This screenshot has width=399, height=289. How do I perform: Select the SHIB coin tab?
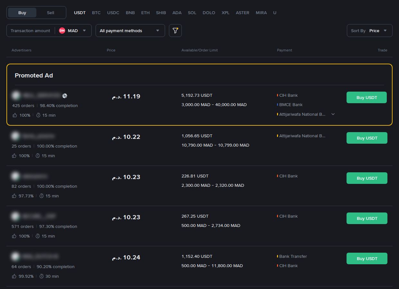pos(161,13)
